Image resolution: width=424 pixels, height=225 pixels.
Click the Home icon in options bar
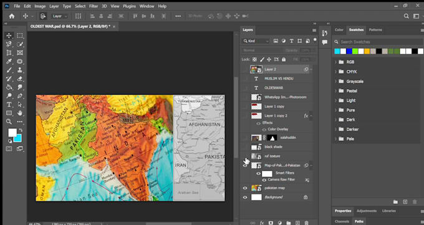(12, 16)
